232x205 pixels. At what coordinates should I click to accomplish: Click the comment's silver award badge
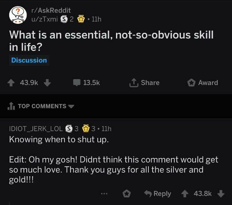(69, 128)
